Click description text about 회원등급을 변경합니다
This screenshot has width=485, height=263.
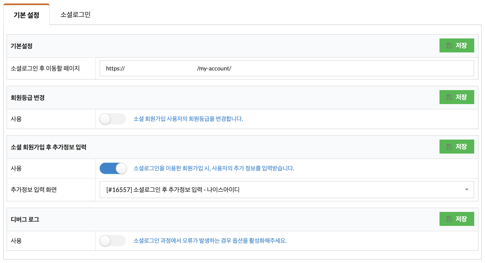coord(188,119)
